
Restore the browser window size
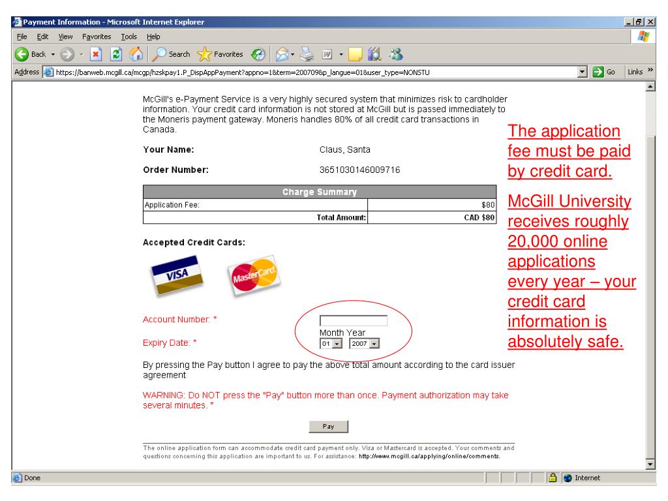[x=639, y=22]
